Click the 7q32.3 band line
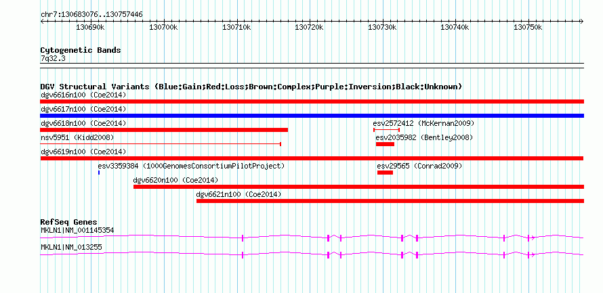This screenshot has height=293, width=603. [312, 65]
